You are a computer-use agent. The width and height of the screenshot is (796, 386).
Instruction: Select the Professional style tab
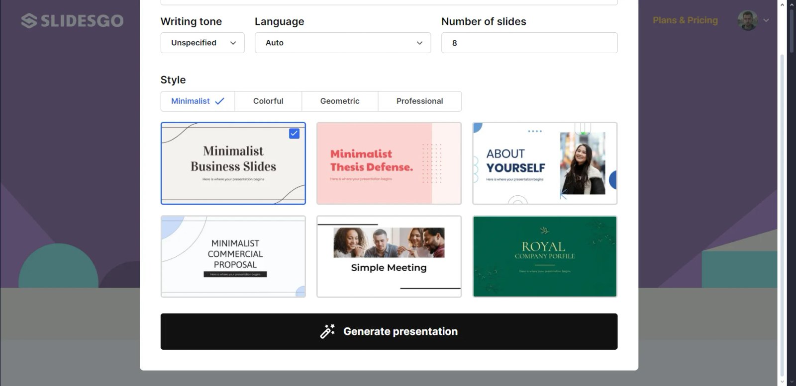(x=419, y=101)
